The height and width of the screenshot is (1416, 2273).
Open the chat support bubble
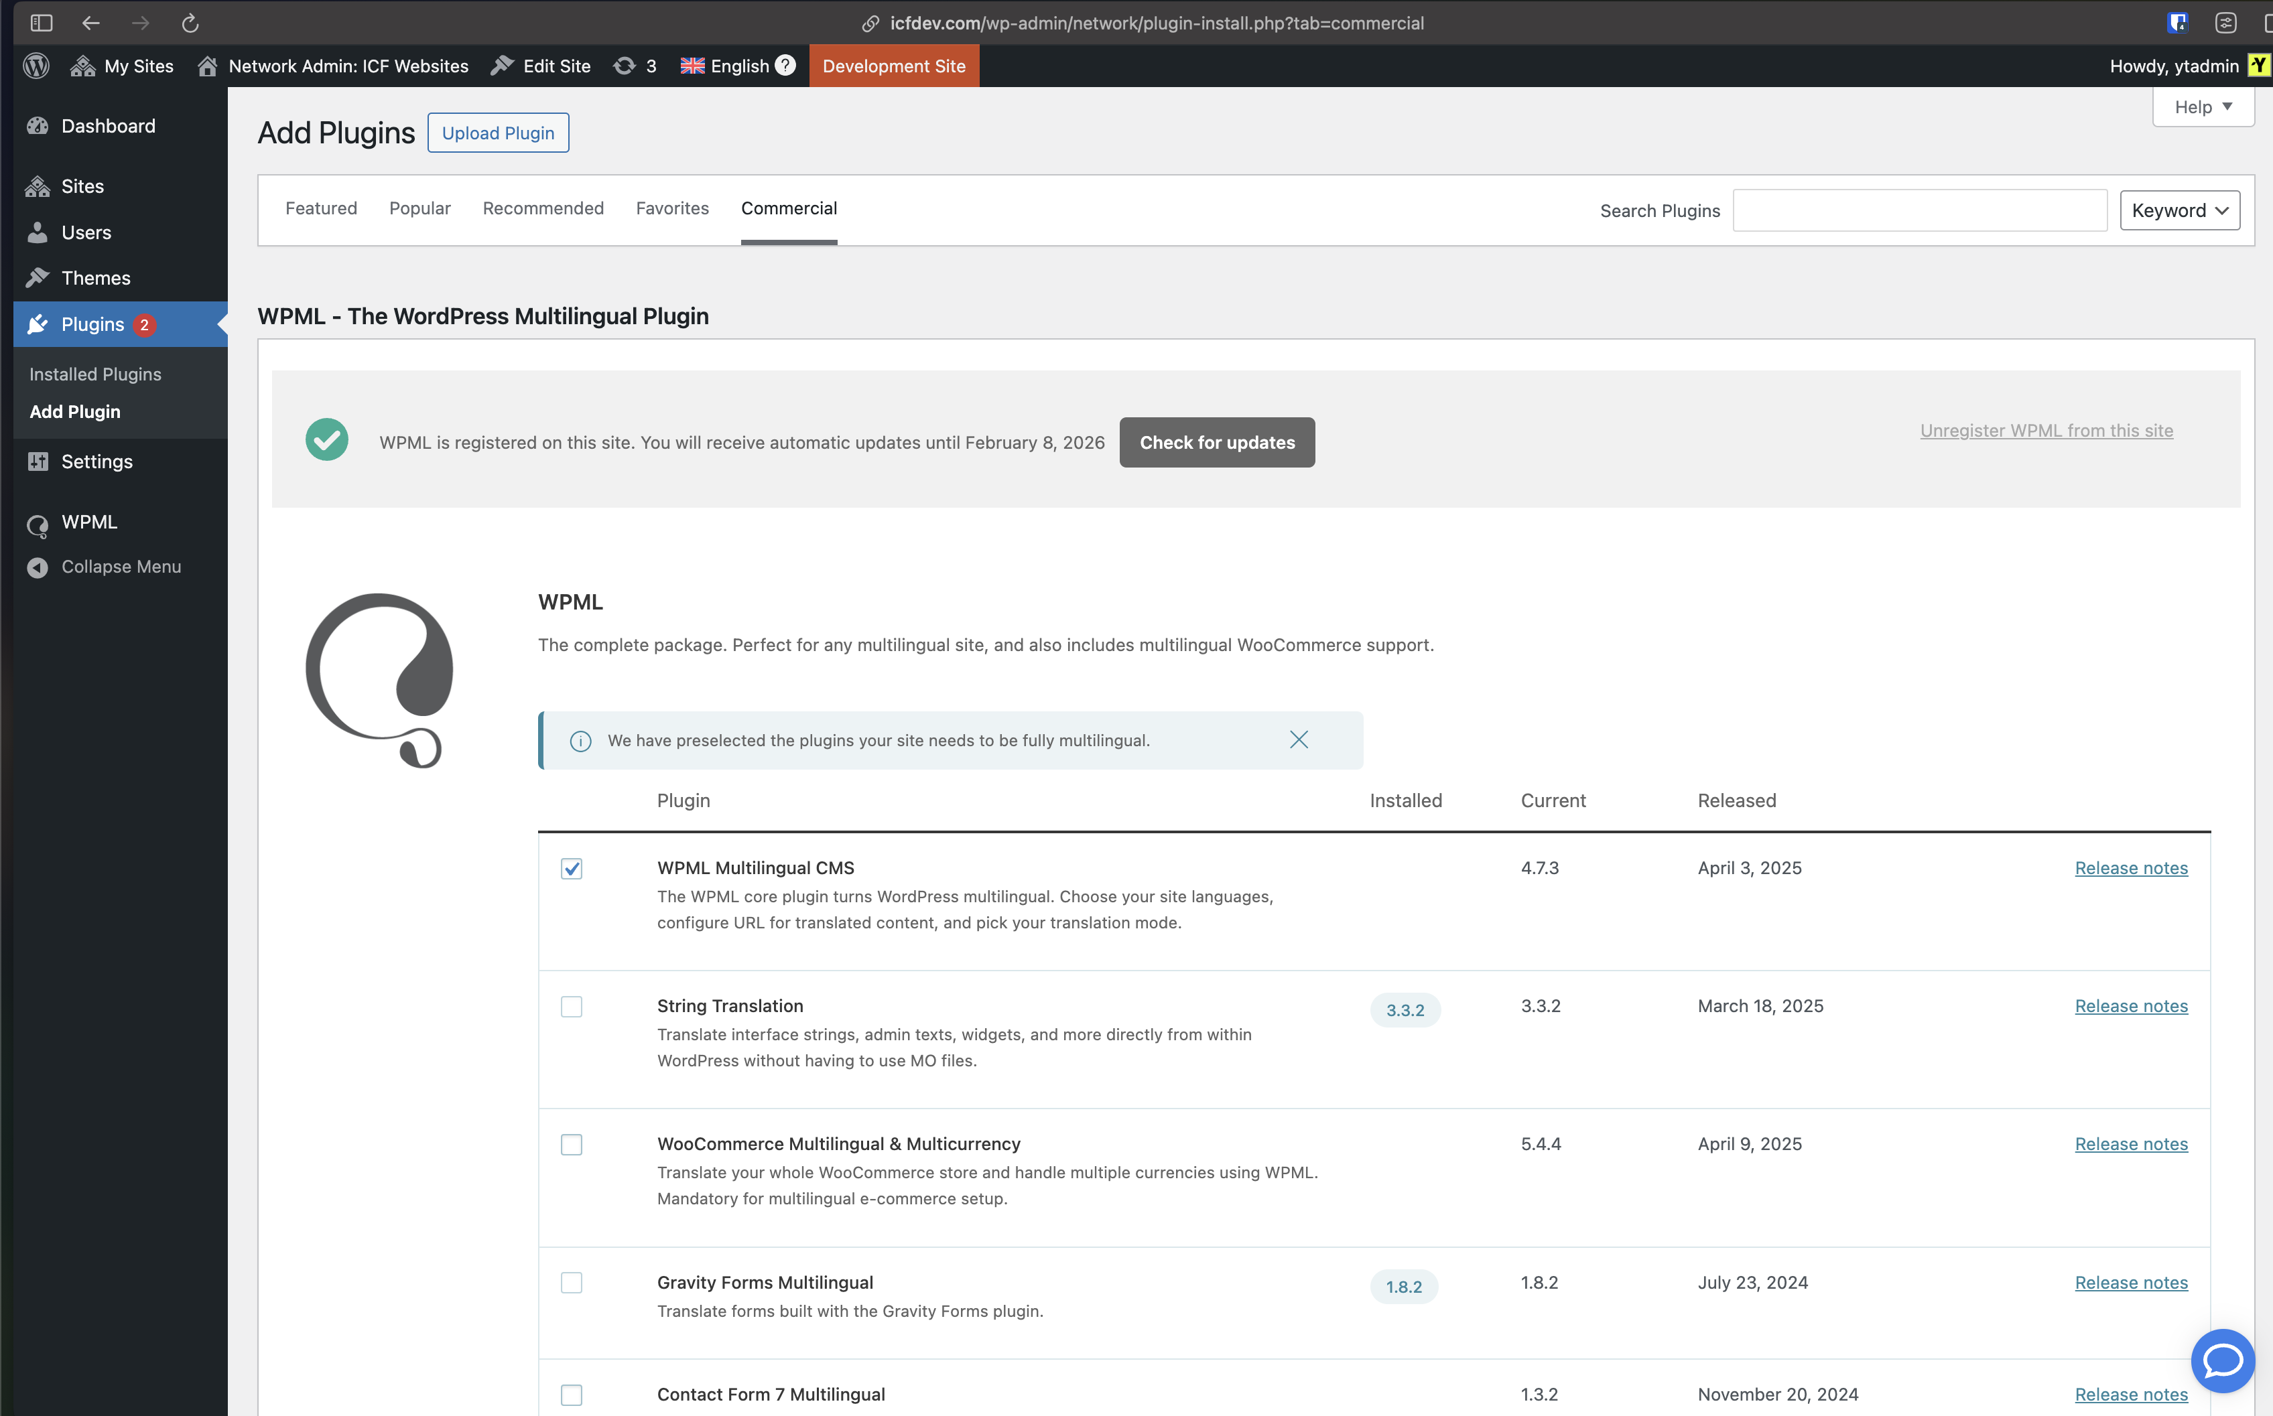[x=2222, y=1361]
